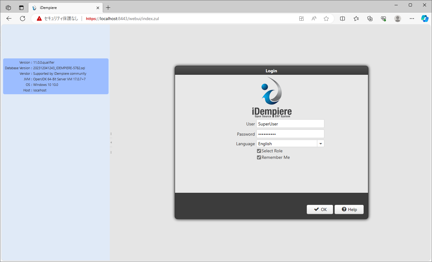
Task: Click the address bar URL
Action: pyautogui.click(x=122, y=19)
